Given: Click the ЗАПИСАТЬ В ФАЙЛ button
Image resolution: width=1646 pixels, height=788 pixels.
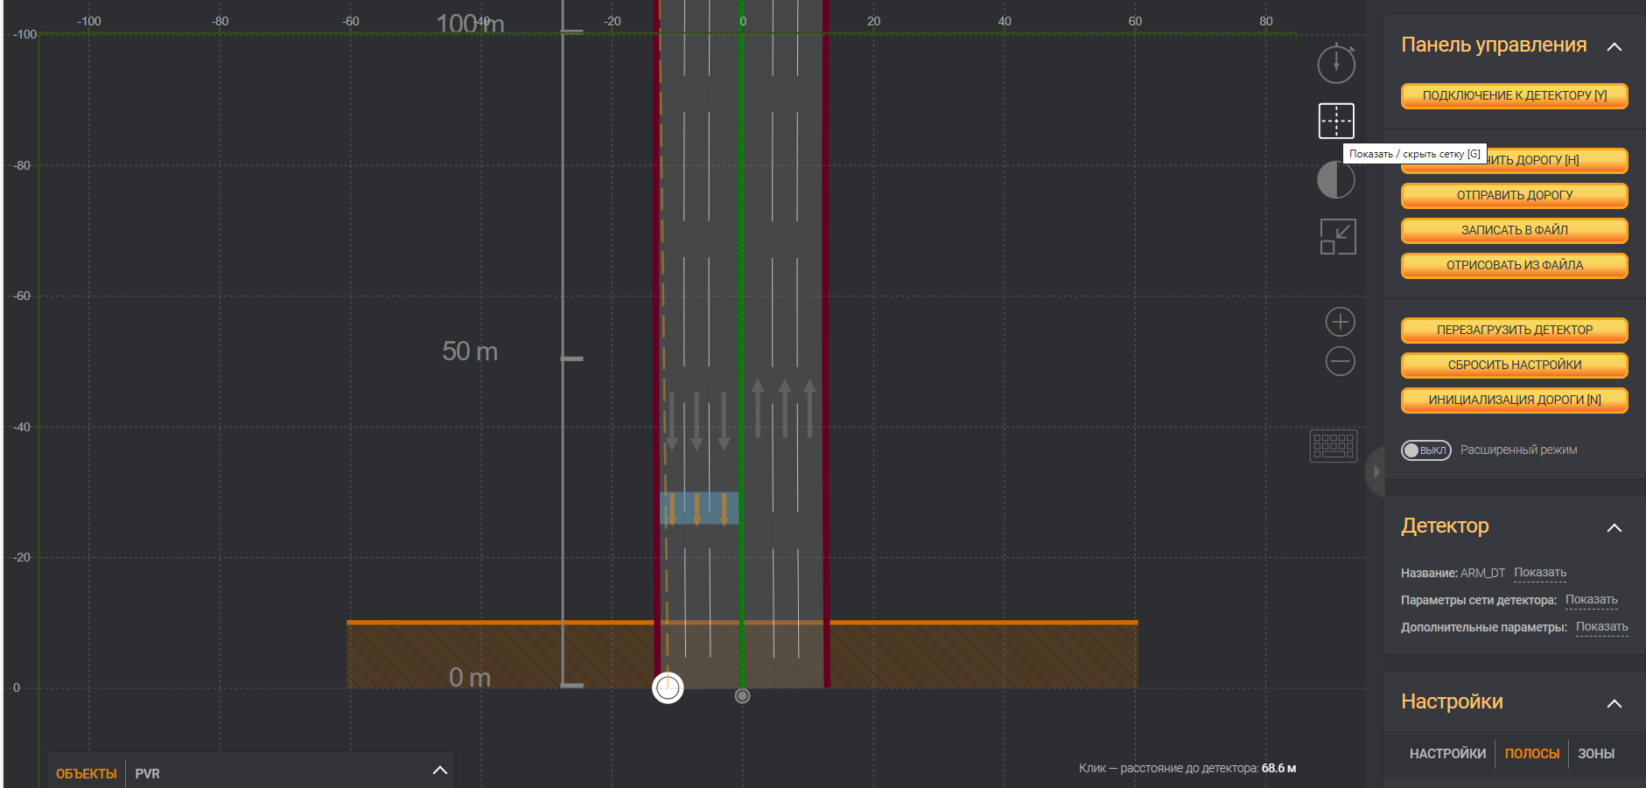Looking at the screenshot, I should tap(1514, 230).
